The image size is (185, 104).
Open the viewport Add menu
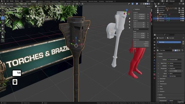pyautogui.click(x=25, y=4)
